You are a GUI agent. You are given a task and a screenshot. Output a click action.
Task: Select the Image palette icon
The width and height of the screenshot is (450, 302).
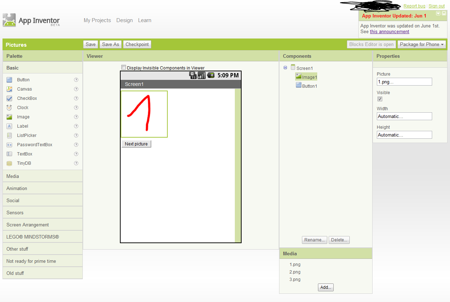9,117
